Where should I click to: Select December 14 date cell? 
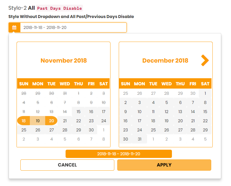coord(193,112)
